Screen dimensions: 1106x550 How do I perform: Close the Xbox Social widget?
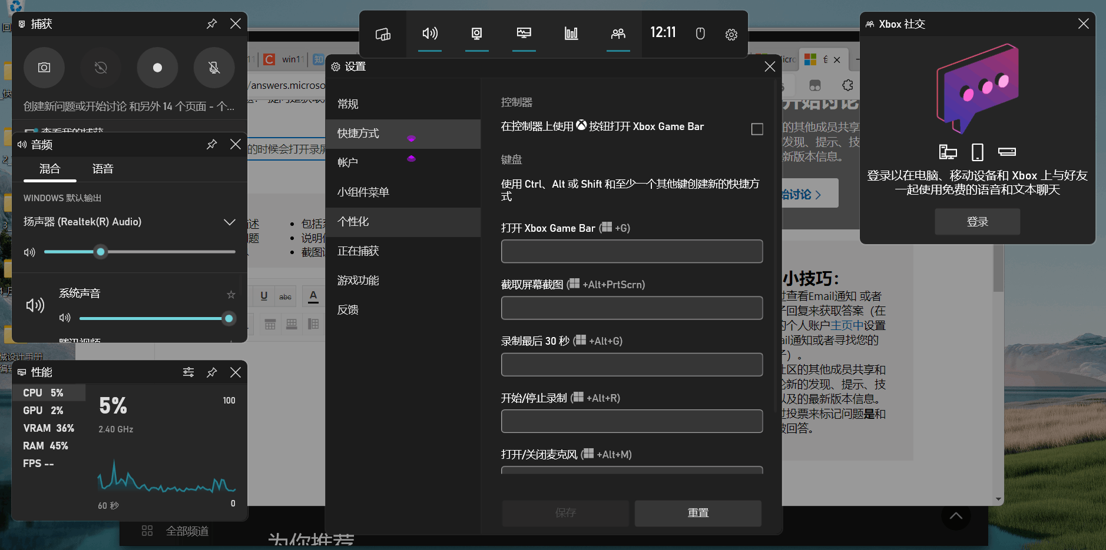coord(1083,24)
